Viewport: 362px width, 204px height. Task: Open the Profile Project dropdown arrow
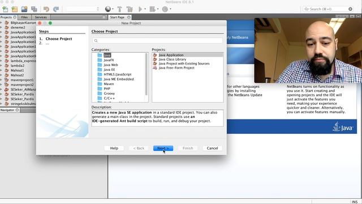170,9
